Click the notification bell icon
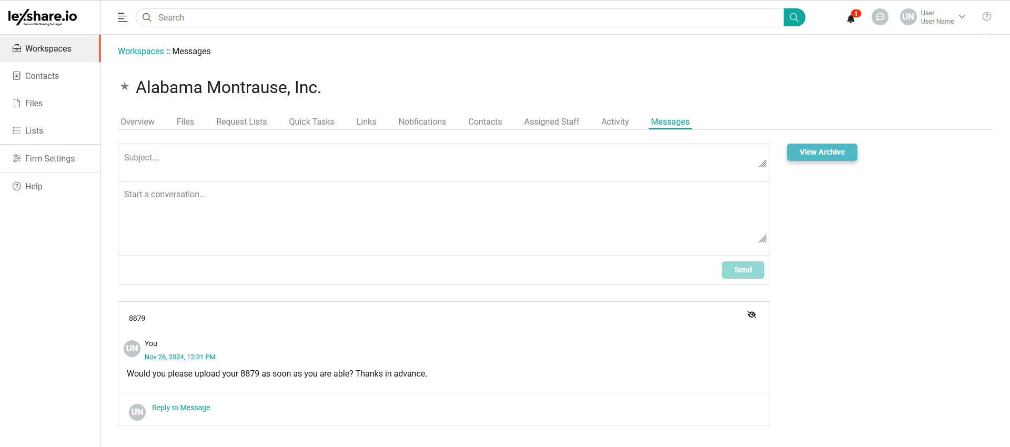The image size is (1010, 447). point(851,18)
